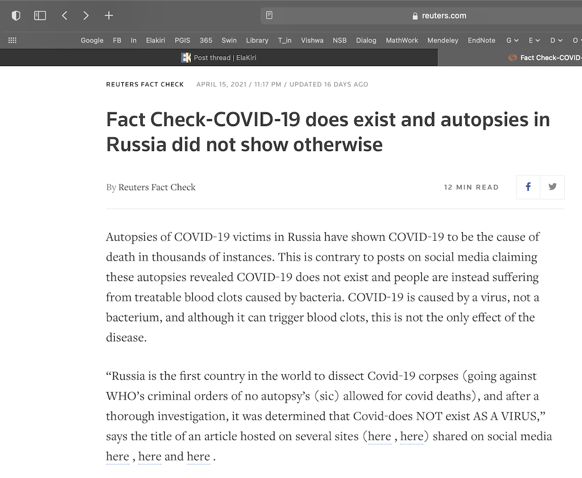Viewport: 582px width, 478px height.
Task: Open Library bookmark
Action: click(257, 40)
